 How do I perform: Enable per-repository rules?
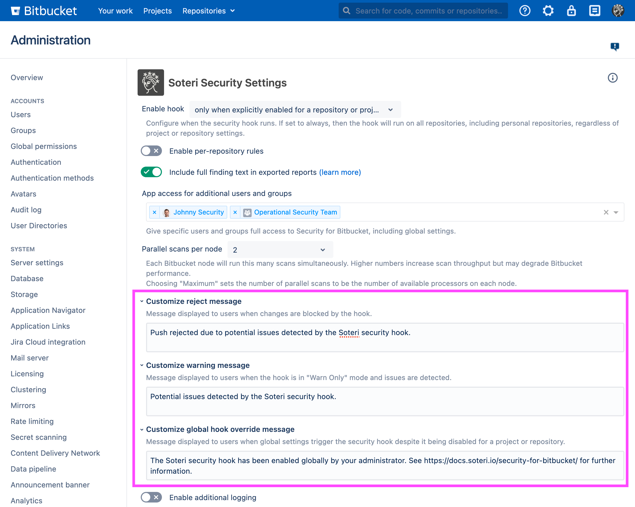[x=151, y=151]
